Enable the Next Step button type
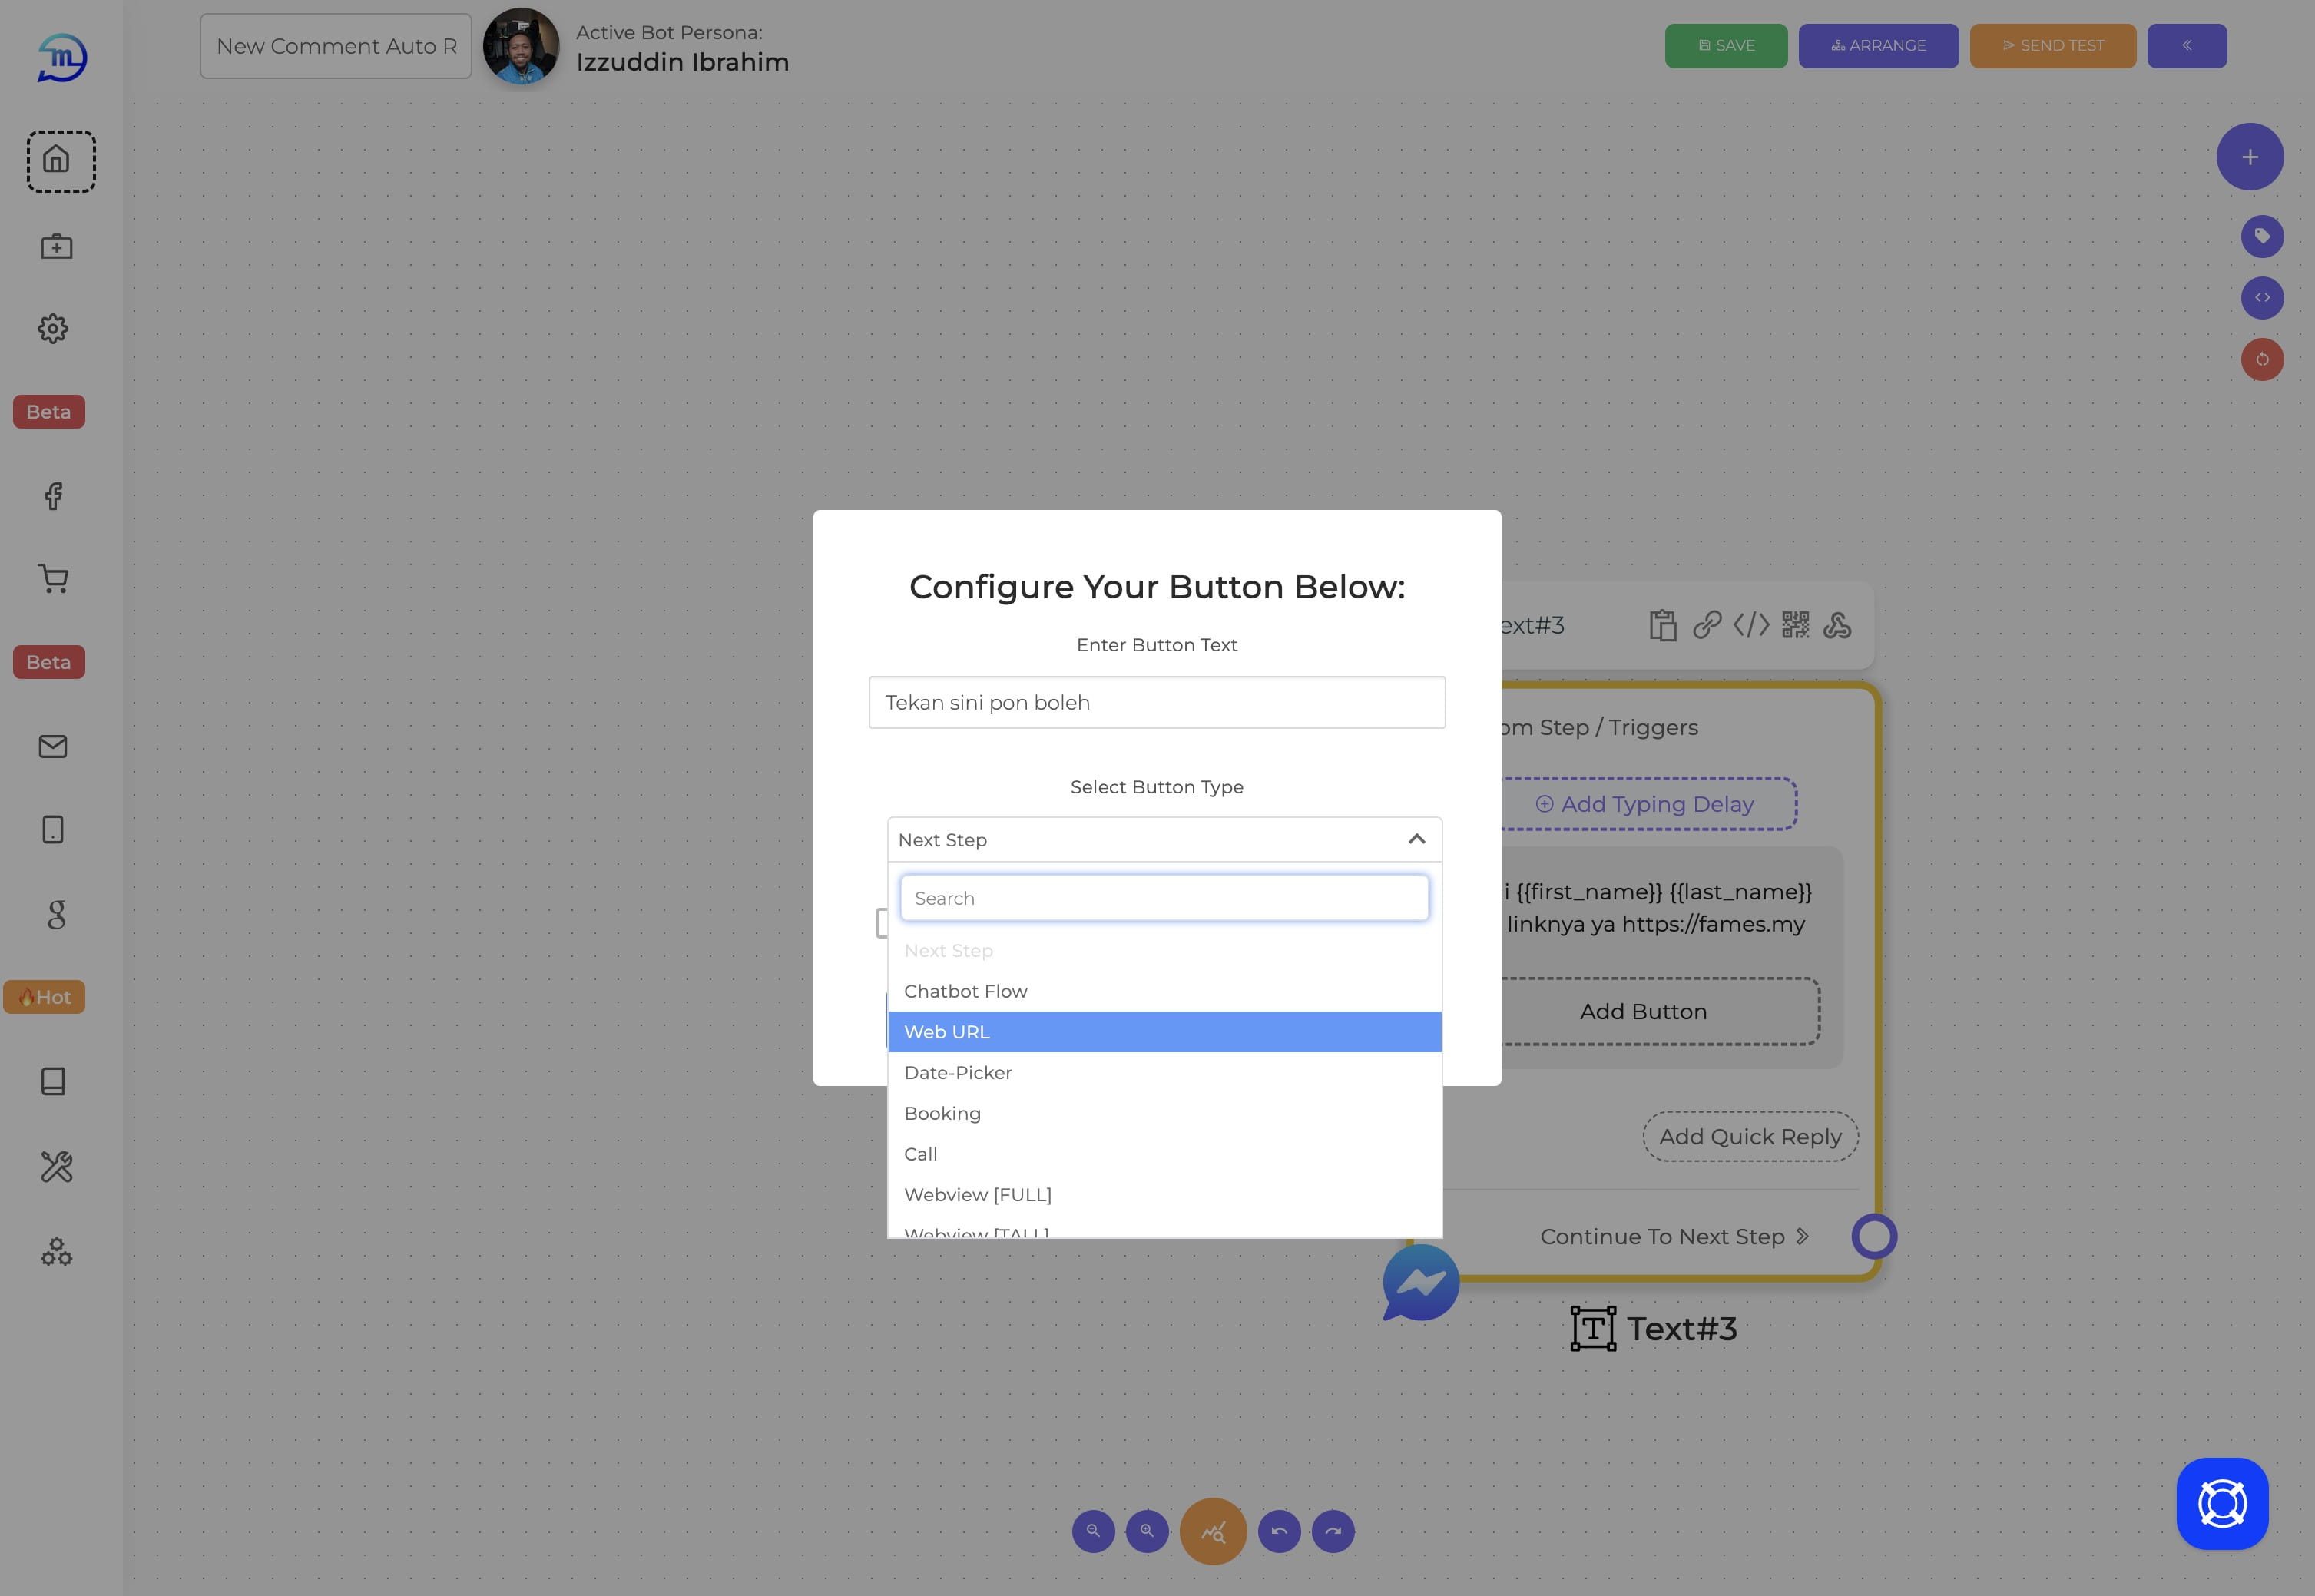 pyautogui.click(x=1163, y=950)
